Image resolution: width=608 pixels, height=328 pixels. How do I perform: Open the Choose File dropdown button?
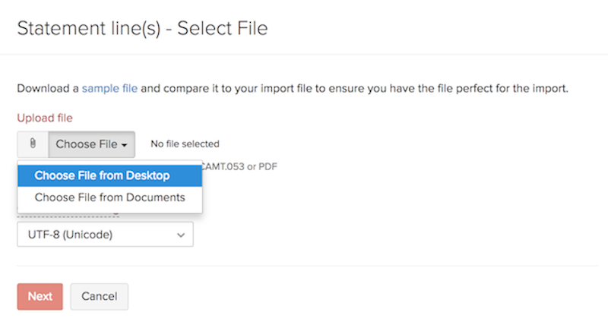[91, 144]
